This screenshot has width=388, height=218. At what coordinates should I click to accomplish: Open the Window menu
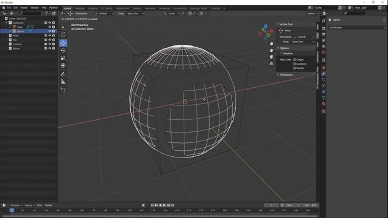pos(35,8)
